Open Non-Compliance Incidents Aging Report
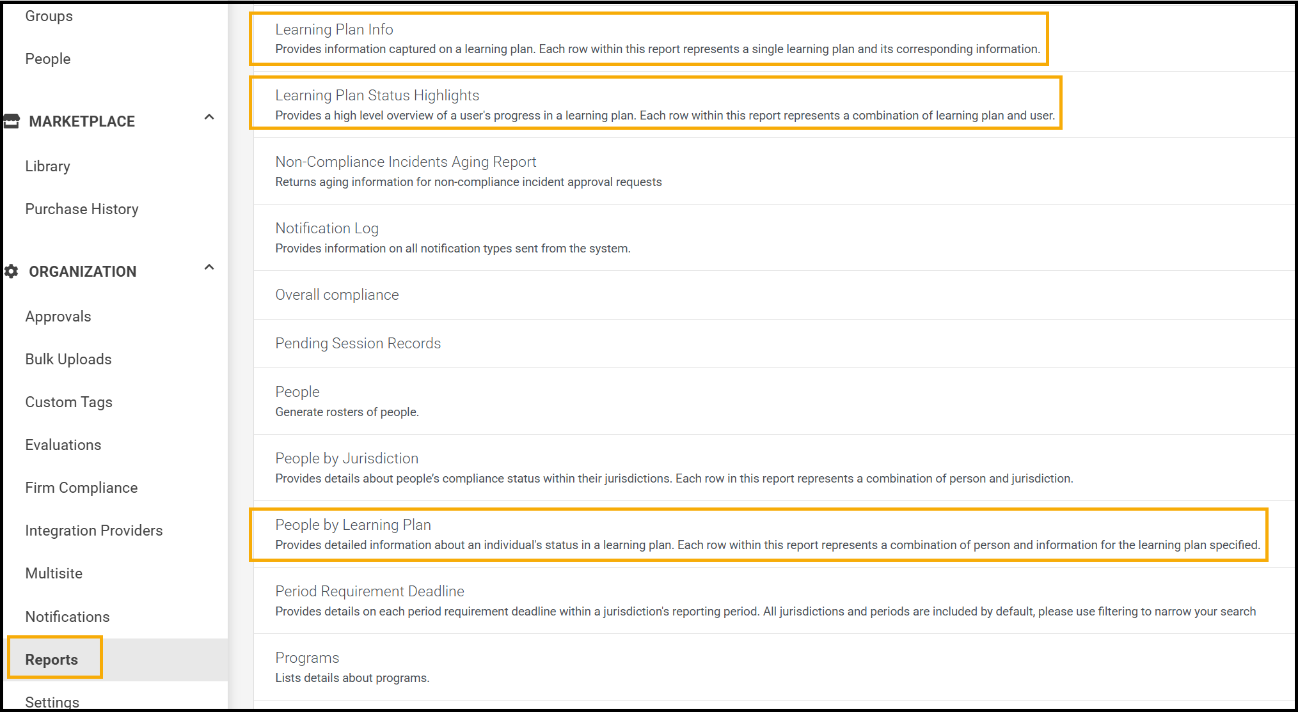Viewport: 1298px width, 712px height. [x=406, y=162]
